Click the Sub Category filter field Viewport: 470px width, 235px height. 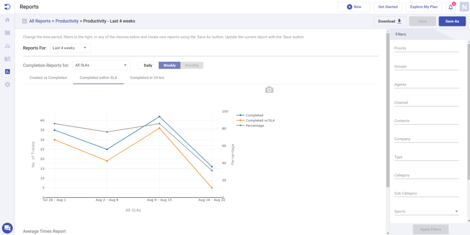pos(426,193)
